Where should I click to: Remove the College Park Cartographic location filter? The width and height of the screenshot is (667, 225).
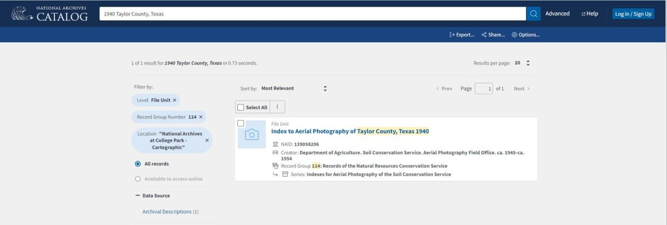(207, 141)
